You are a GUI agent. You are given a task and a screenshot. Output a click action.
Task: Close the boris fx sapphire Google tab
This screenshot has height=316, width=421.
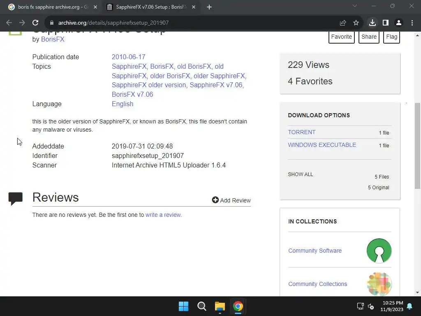coord(95,7)
